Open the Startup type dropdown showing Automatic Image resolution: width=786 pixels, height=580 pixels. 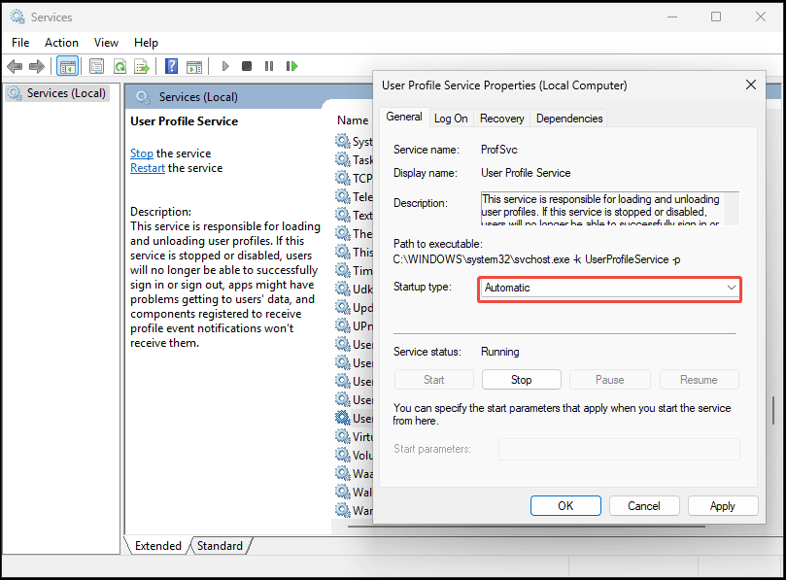point(609,288)
